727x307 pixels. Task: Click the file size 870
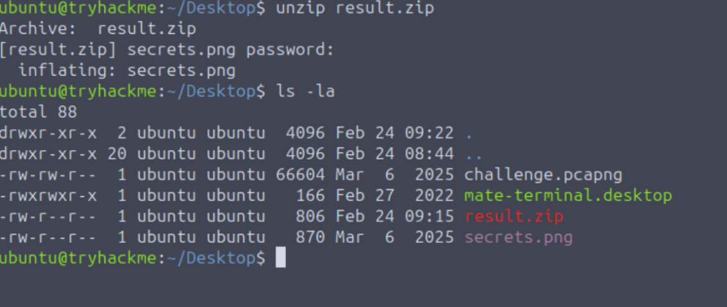tap(310, 238)
